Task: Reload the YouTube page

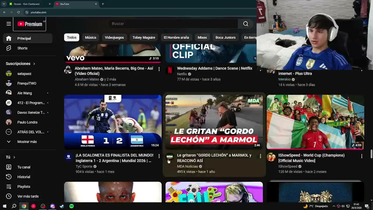Action: (x=18, y=12)
